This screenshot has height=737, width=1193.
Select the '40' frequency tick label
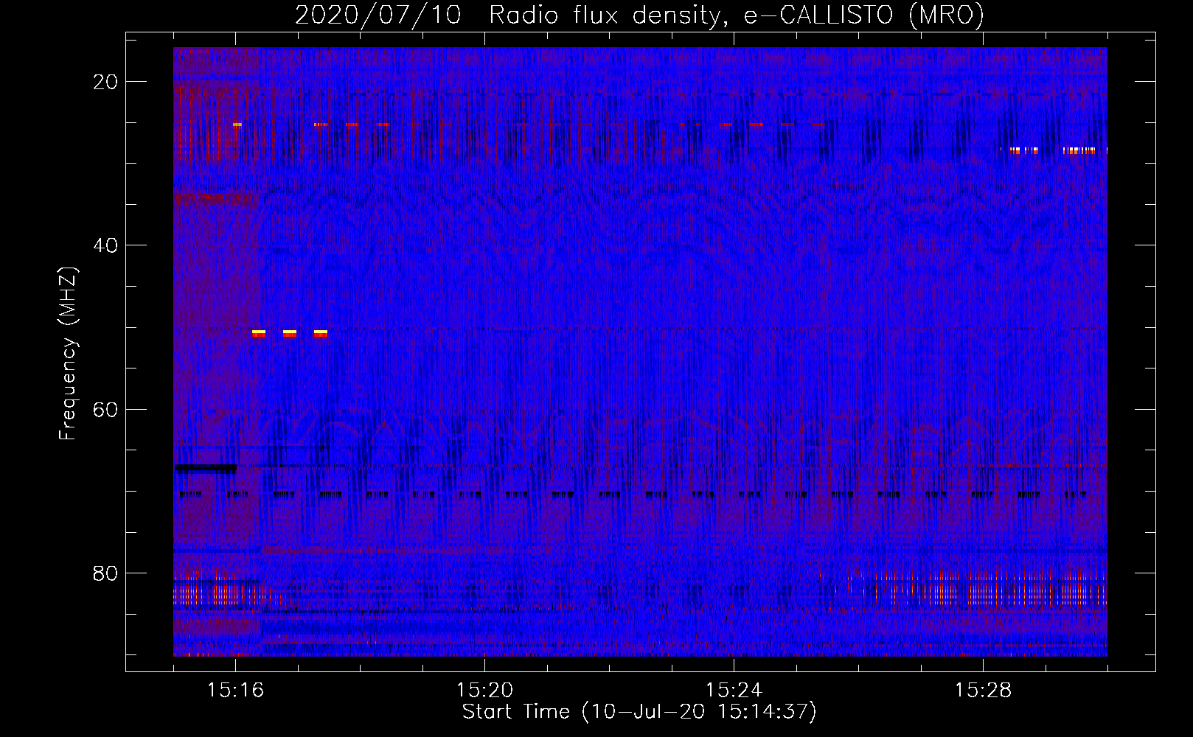pyautogui.click(x=106, y=245)
